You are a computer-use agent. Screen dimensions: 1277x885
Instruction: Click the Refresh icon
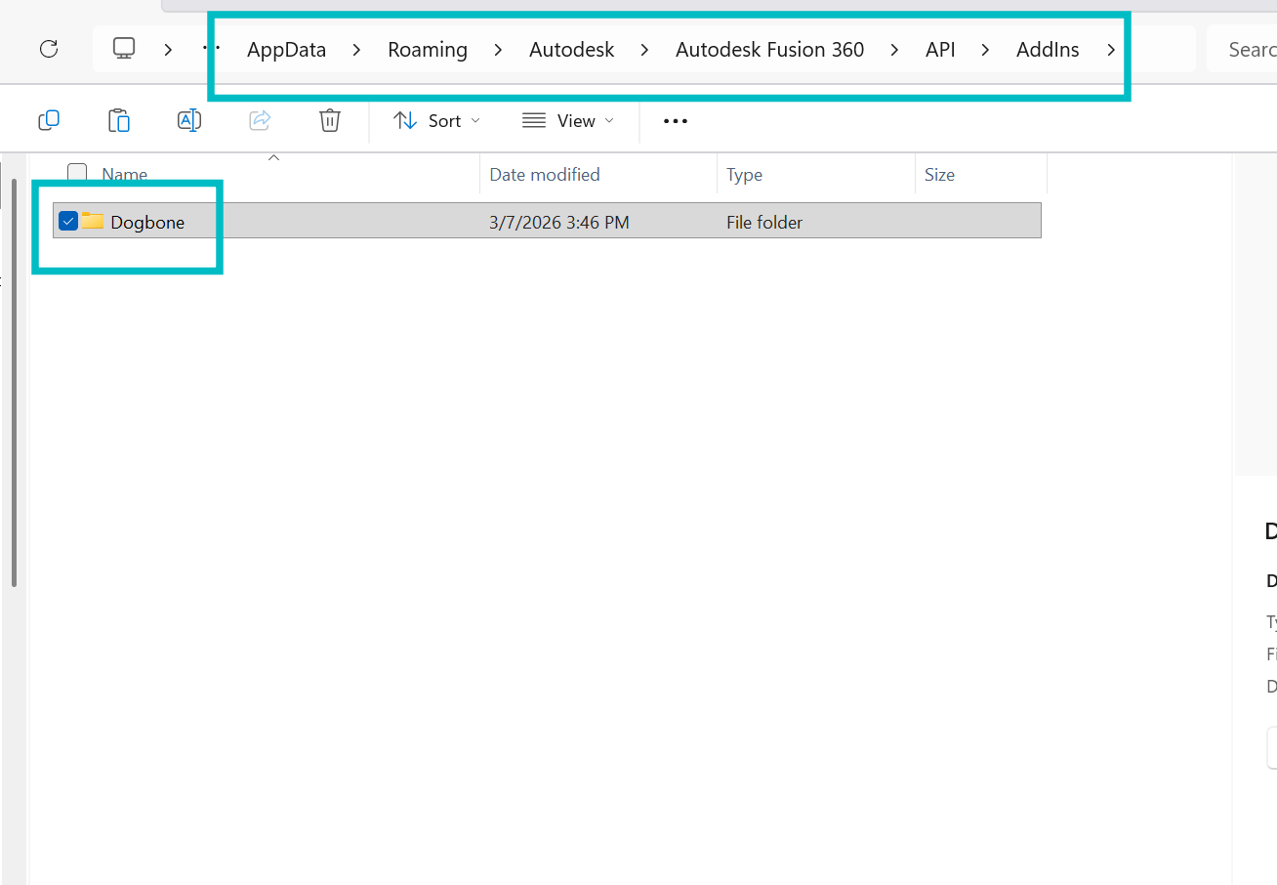49,49
